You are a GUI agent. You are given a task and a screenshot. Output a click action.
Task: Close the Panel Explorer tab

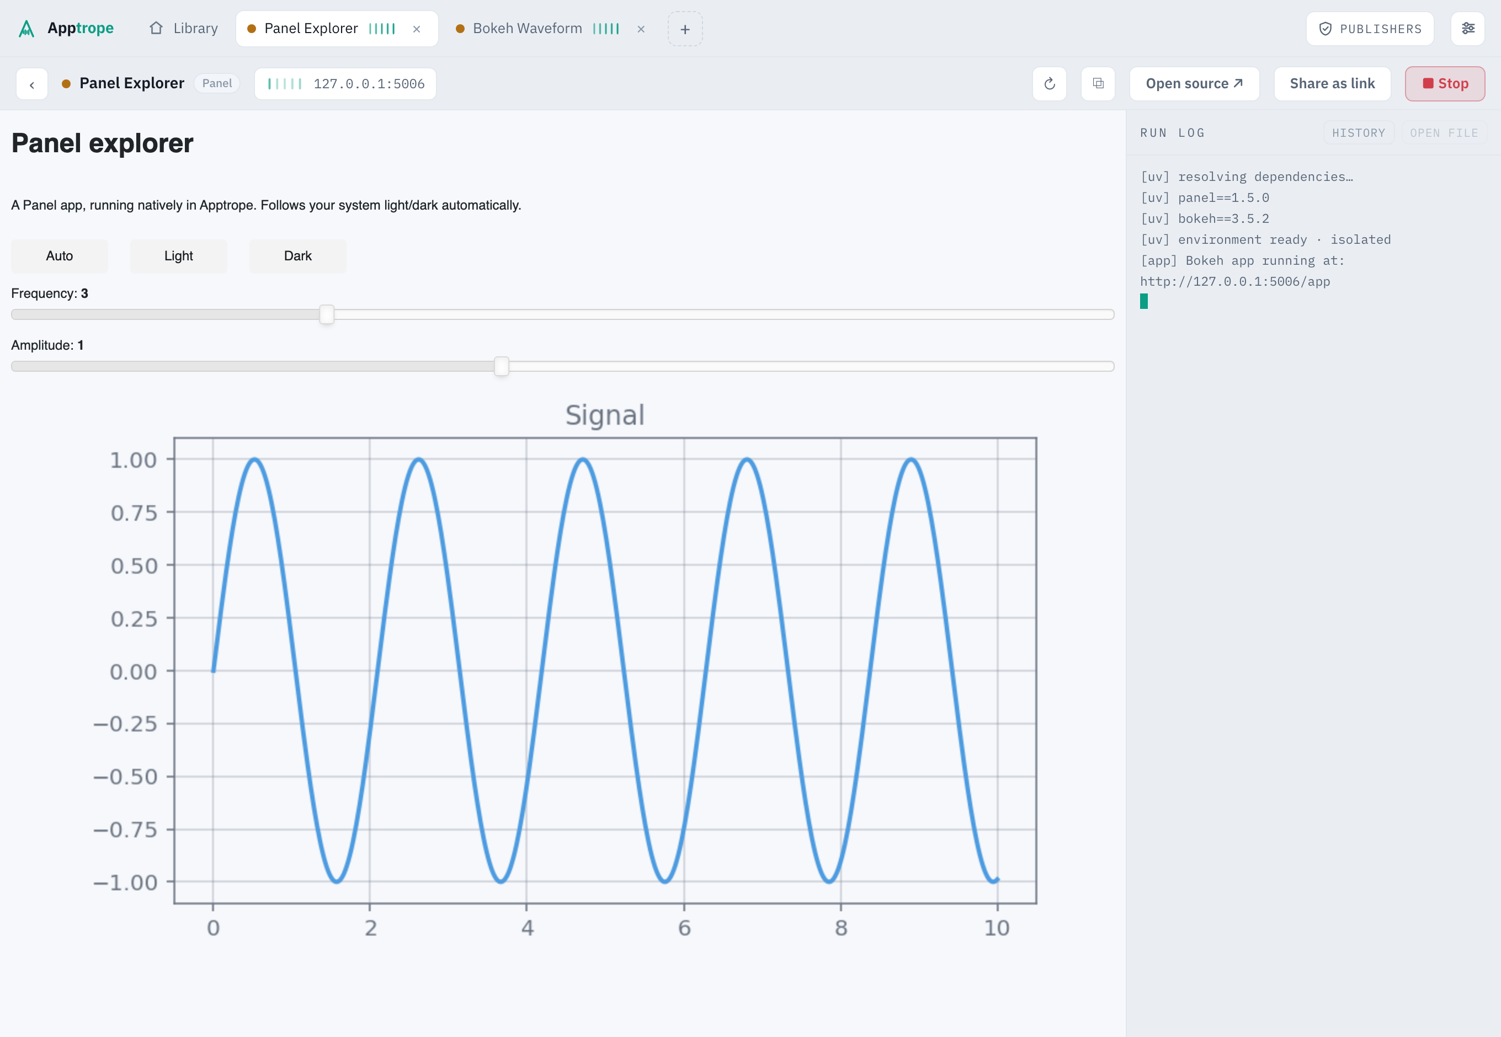click(417, 29)
